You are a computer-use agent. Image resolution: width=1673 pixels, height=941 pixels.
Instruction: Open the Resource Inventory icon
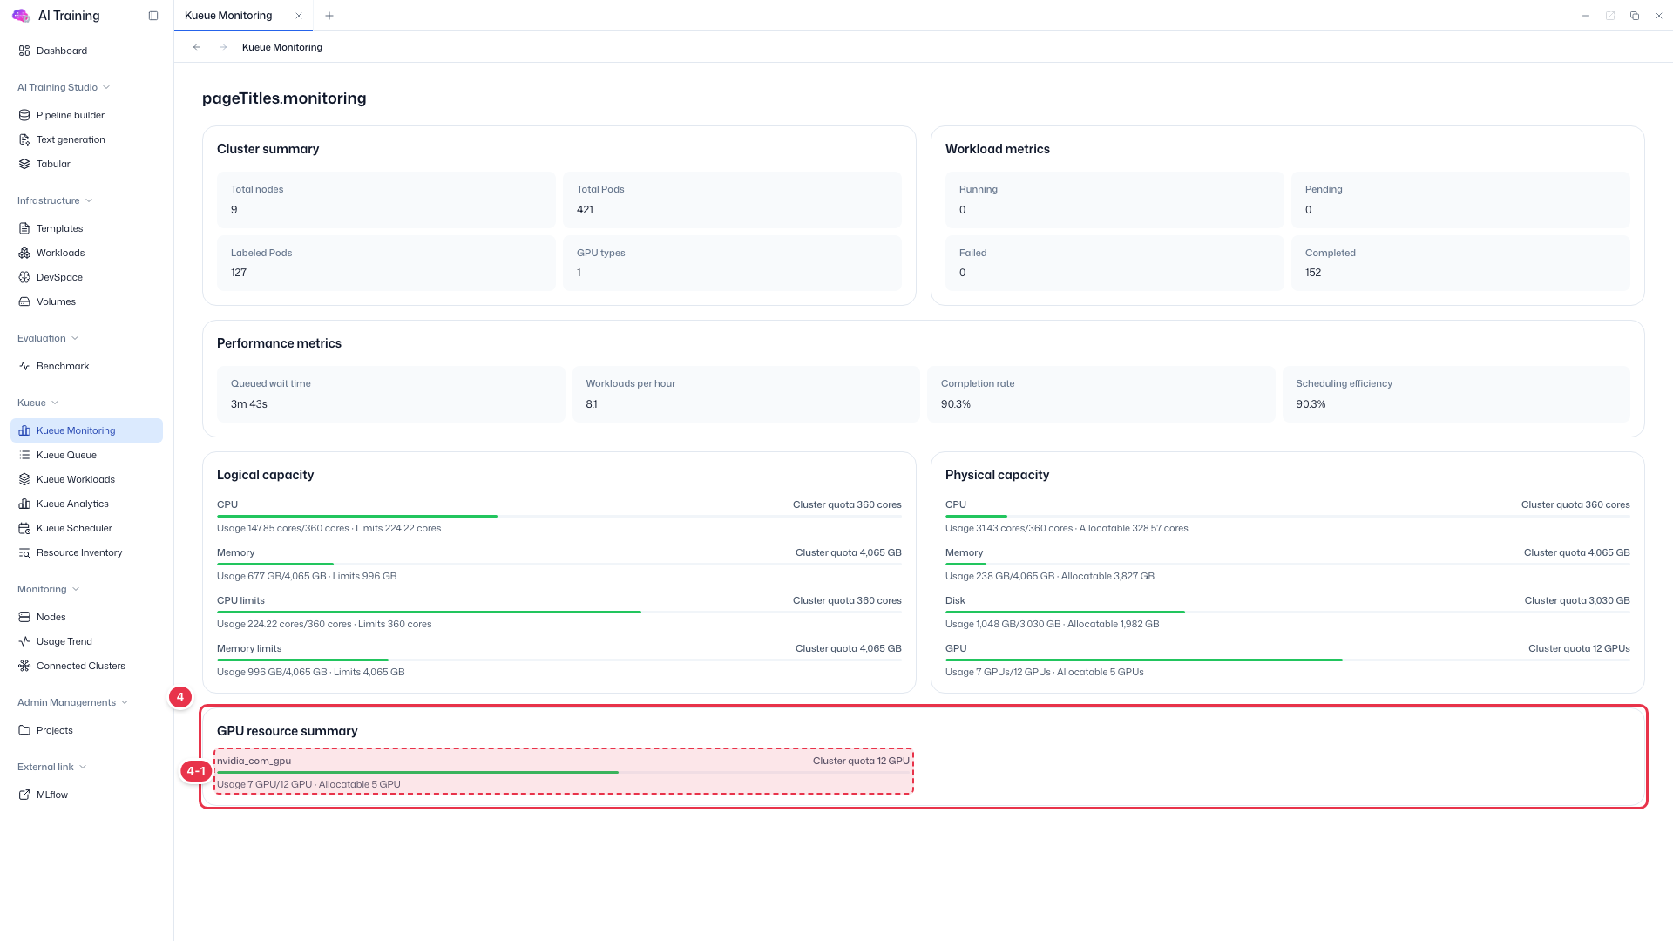point(24,552)
